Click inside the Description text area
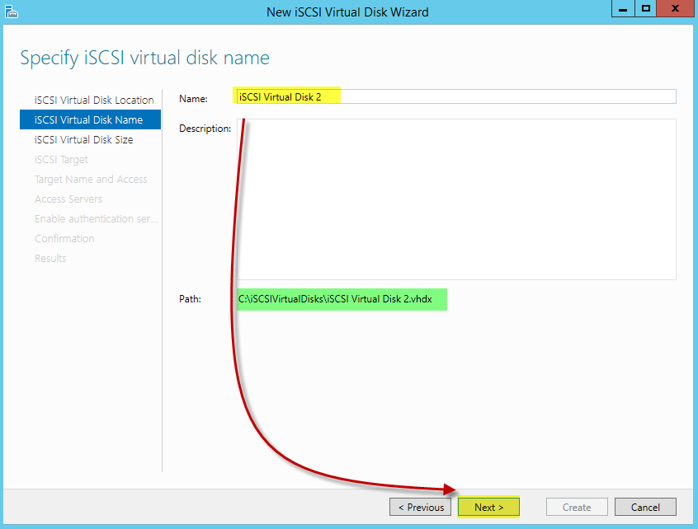Screen dimensions: 698x529 click(x=456, y=199)
